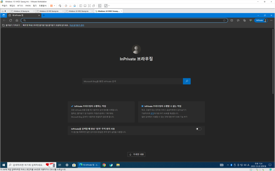Open Google Chrome from the taskbar

pos(104,165)
